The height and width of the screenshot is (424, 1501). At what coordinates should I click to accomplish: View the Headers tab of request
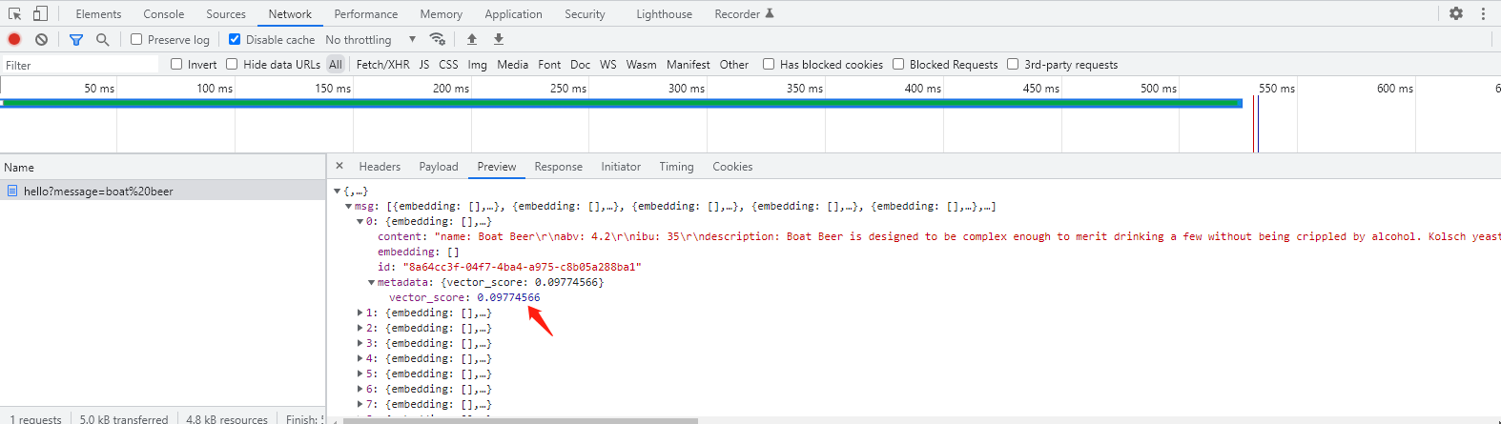click(380, 166)
